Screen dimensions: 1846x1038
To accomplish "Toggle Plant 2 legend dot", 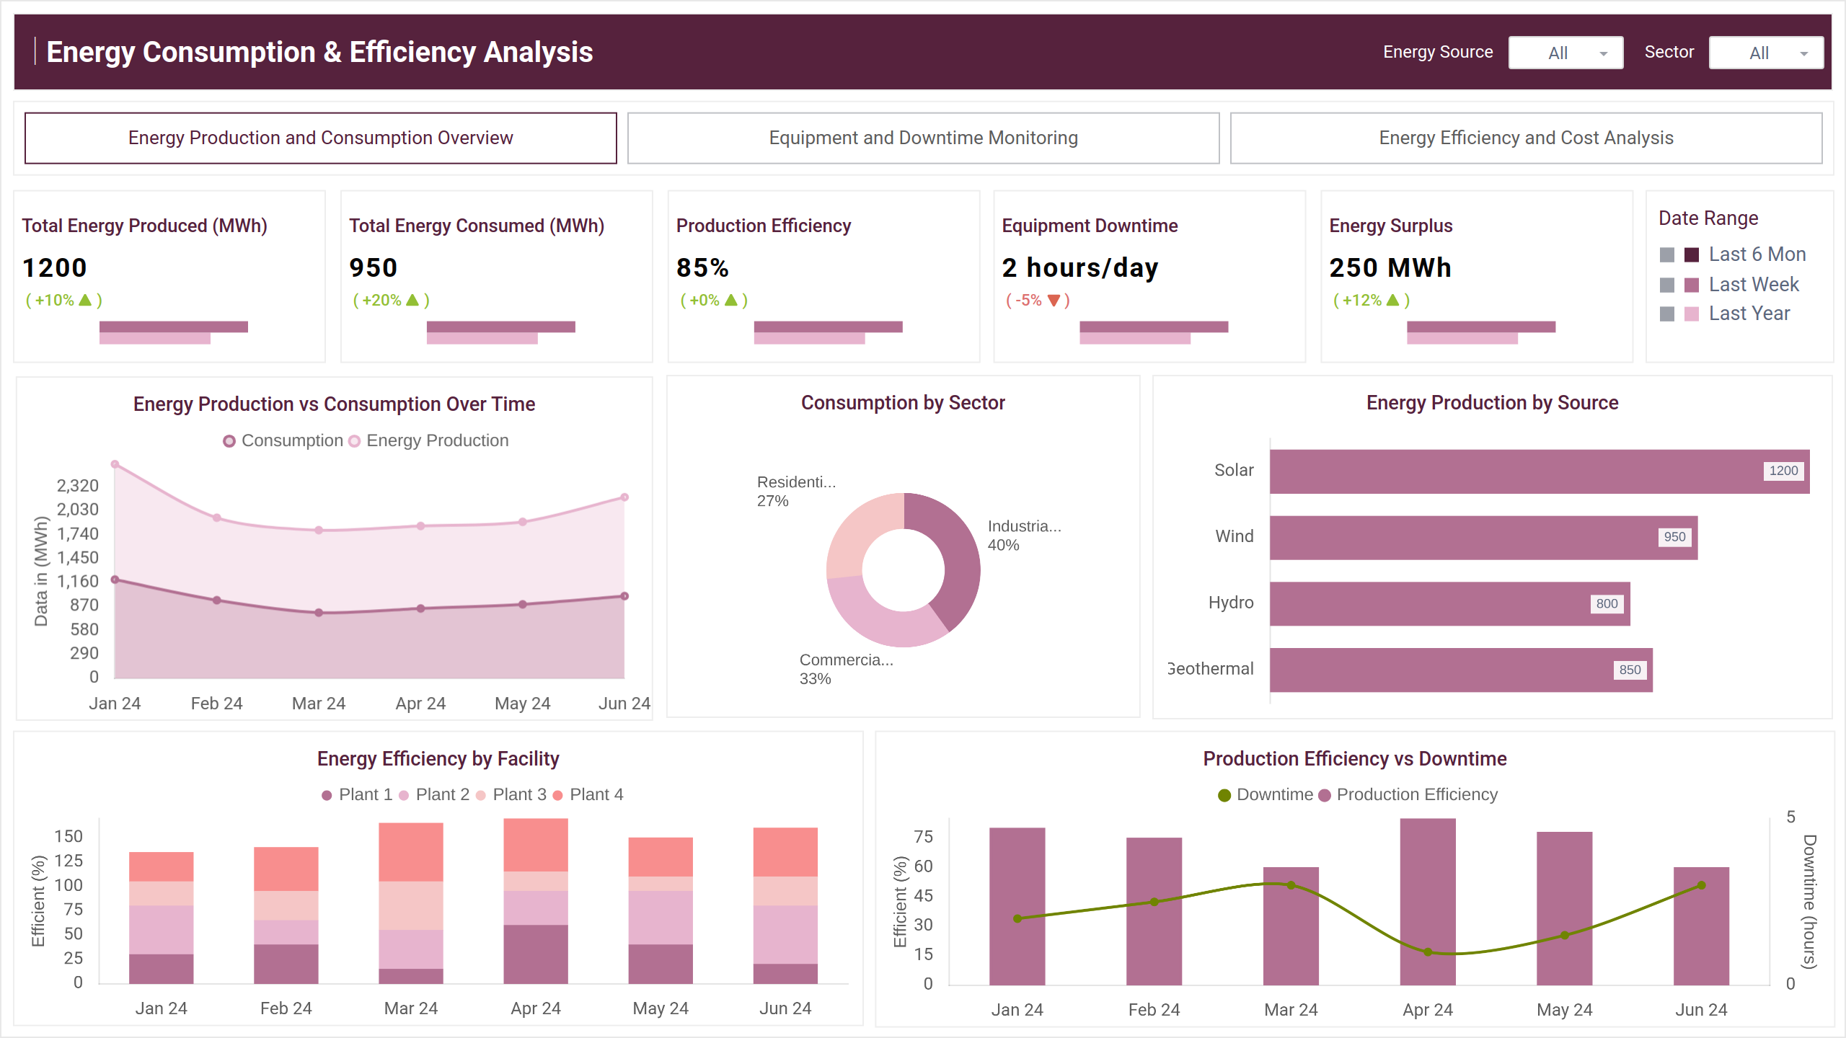I will click(x=404, y=795).
